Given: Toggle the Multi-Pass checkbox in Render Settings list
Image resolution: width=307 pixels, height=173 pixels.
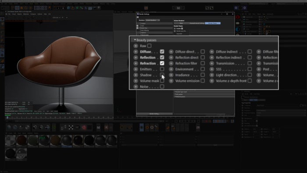Looking at the screenshot, I should coord(137,28).
